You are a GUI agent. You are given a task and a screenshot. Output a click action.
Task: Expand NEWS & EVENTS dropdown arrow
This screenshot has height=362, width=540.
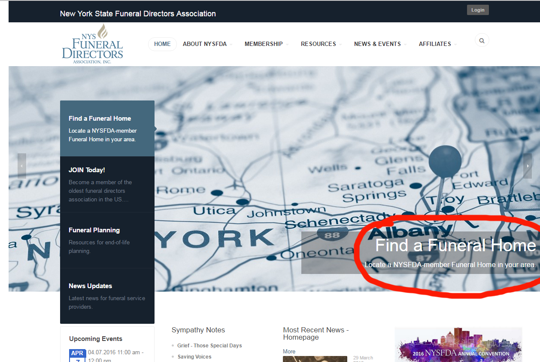(x=405, y=44)
